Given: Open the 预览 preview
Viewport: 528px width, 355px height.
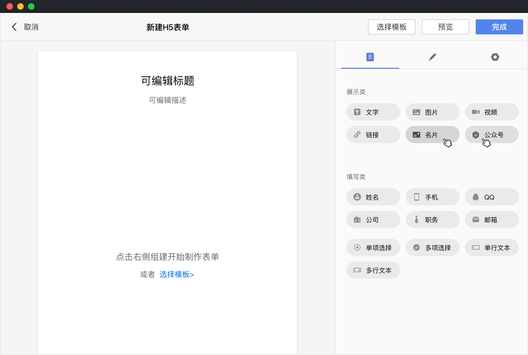Looking at the screenshot, I should (445, 27).
